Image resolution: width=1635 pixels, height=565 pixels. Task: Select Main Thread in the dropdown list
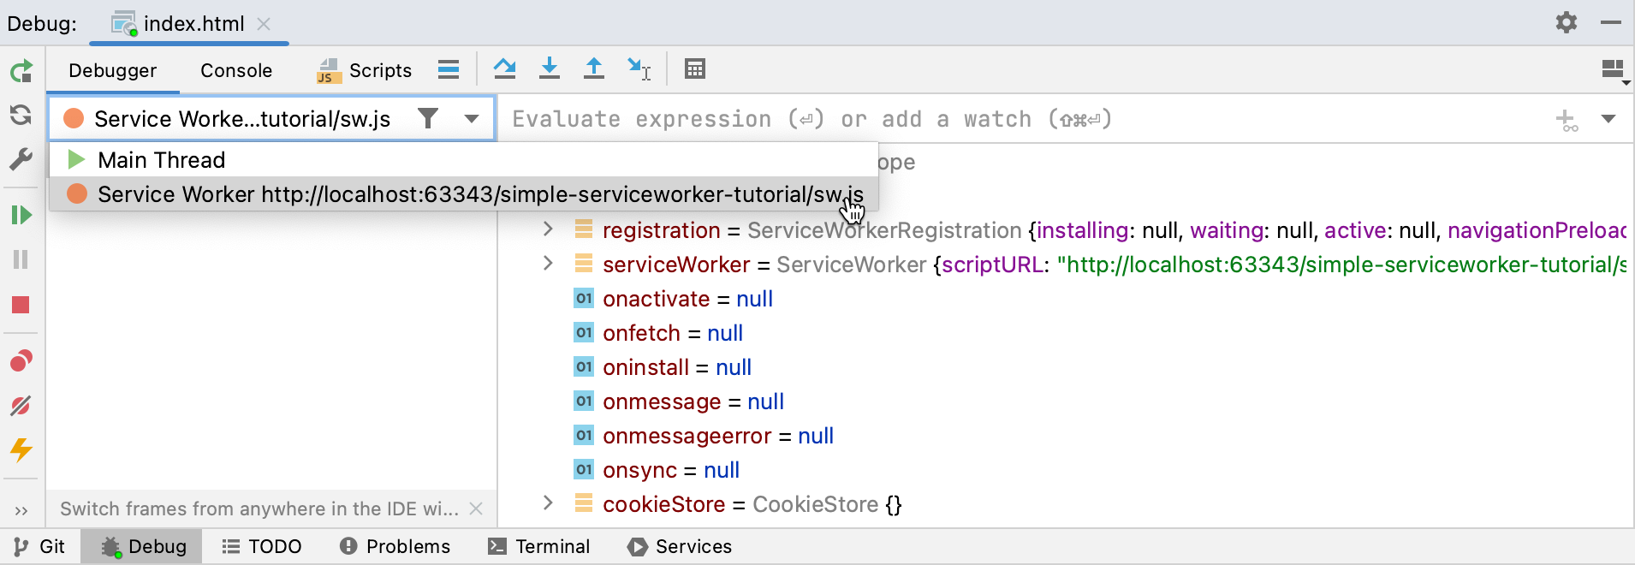pyautogui.click(x=464, y=160)
